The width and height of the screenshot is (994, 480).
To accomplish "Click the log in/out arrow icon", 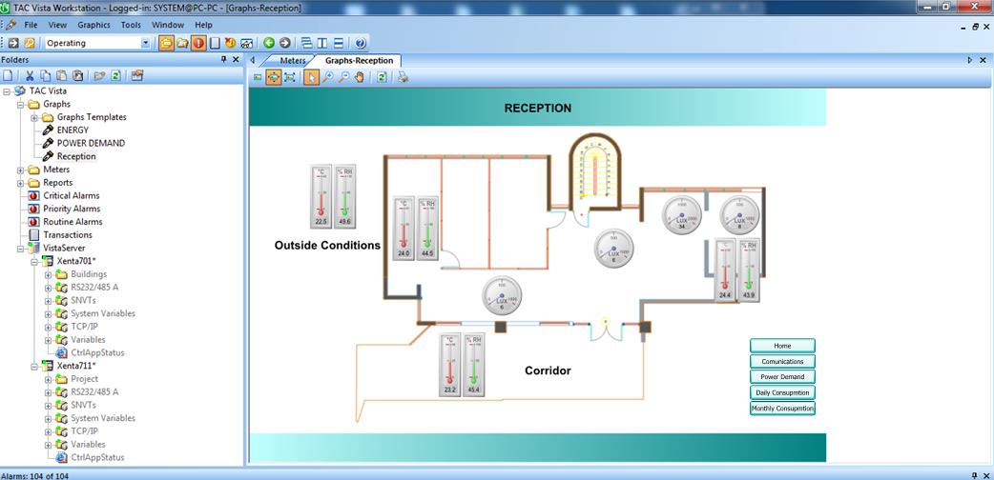I will pyautogui.click(x=13, y=43).
